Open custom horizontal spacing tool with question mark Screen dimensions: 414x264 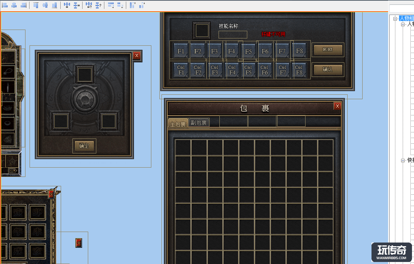point(89,5)
